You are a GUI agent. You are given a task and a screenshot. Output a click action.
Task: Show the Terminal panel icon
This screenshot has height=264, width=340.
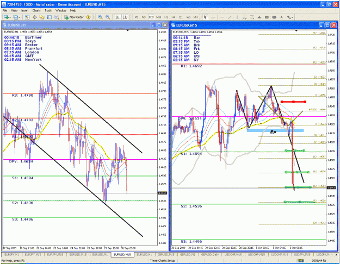coord(50,17)
